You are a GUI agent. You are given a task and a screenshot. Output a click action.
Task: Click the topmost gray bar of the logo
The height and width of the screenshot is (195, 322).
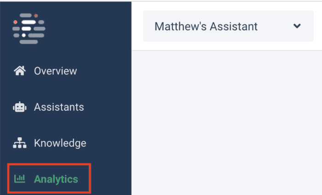26,16
